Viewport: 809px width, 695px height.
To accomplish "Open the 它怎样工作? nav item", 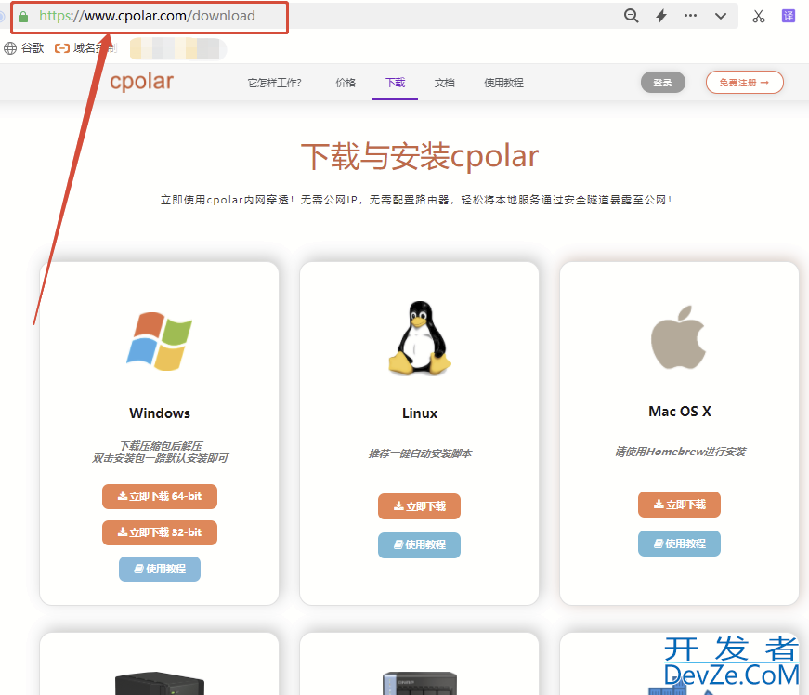I will click(x=274, y=83).
